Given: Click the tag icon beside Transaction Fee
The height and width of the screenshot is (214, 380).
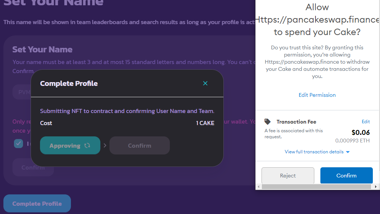Looking at the screenshot, I should [267, 122].
